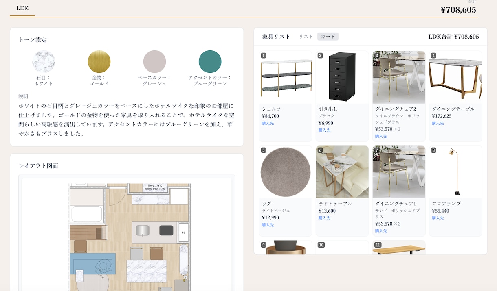This screenshot has height=291, width=497.
Task: Click number badge 3 on ダイニングチェア2 card
Action: pyautogui.click(x=377, y=56)
